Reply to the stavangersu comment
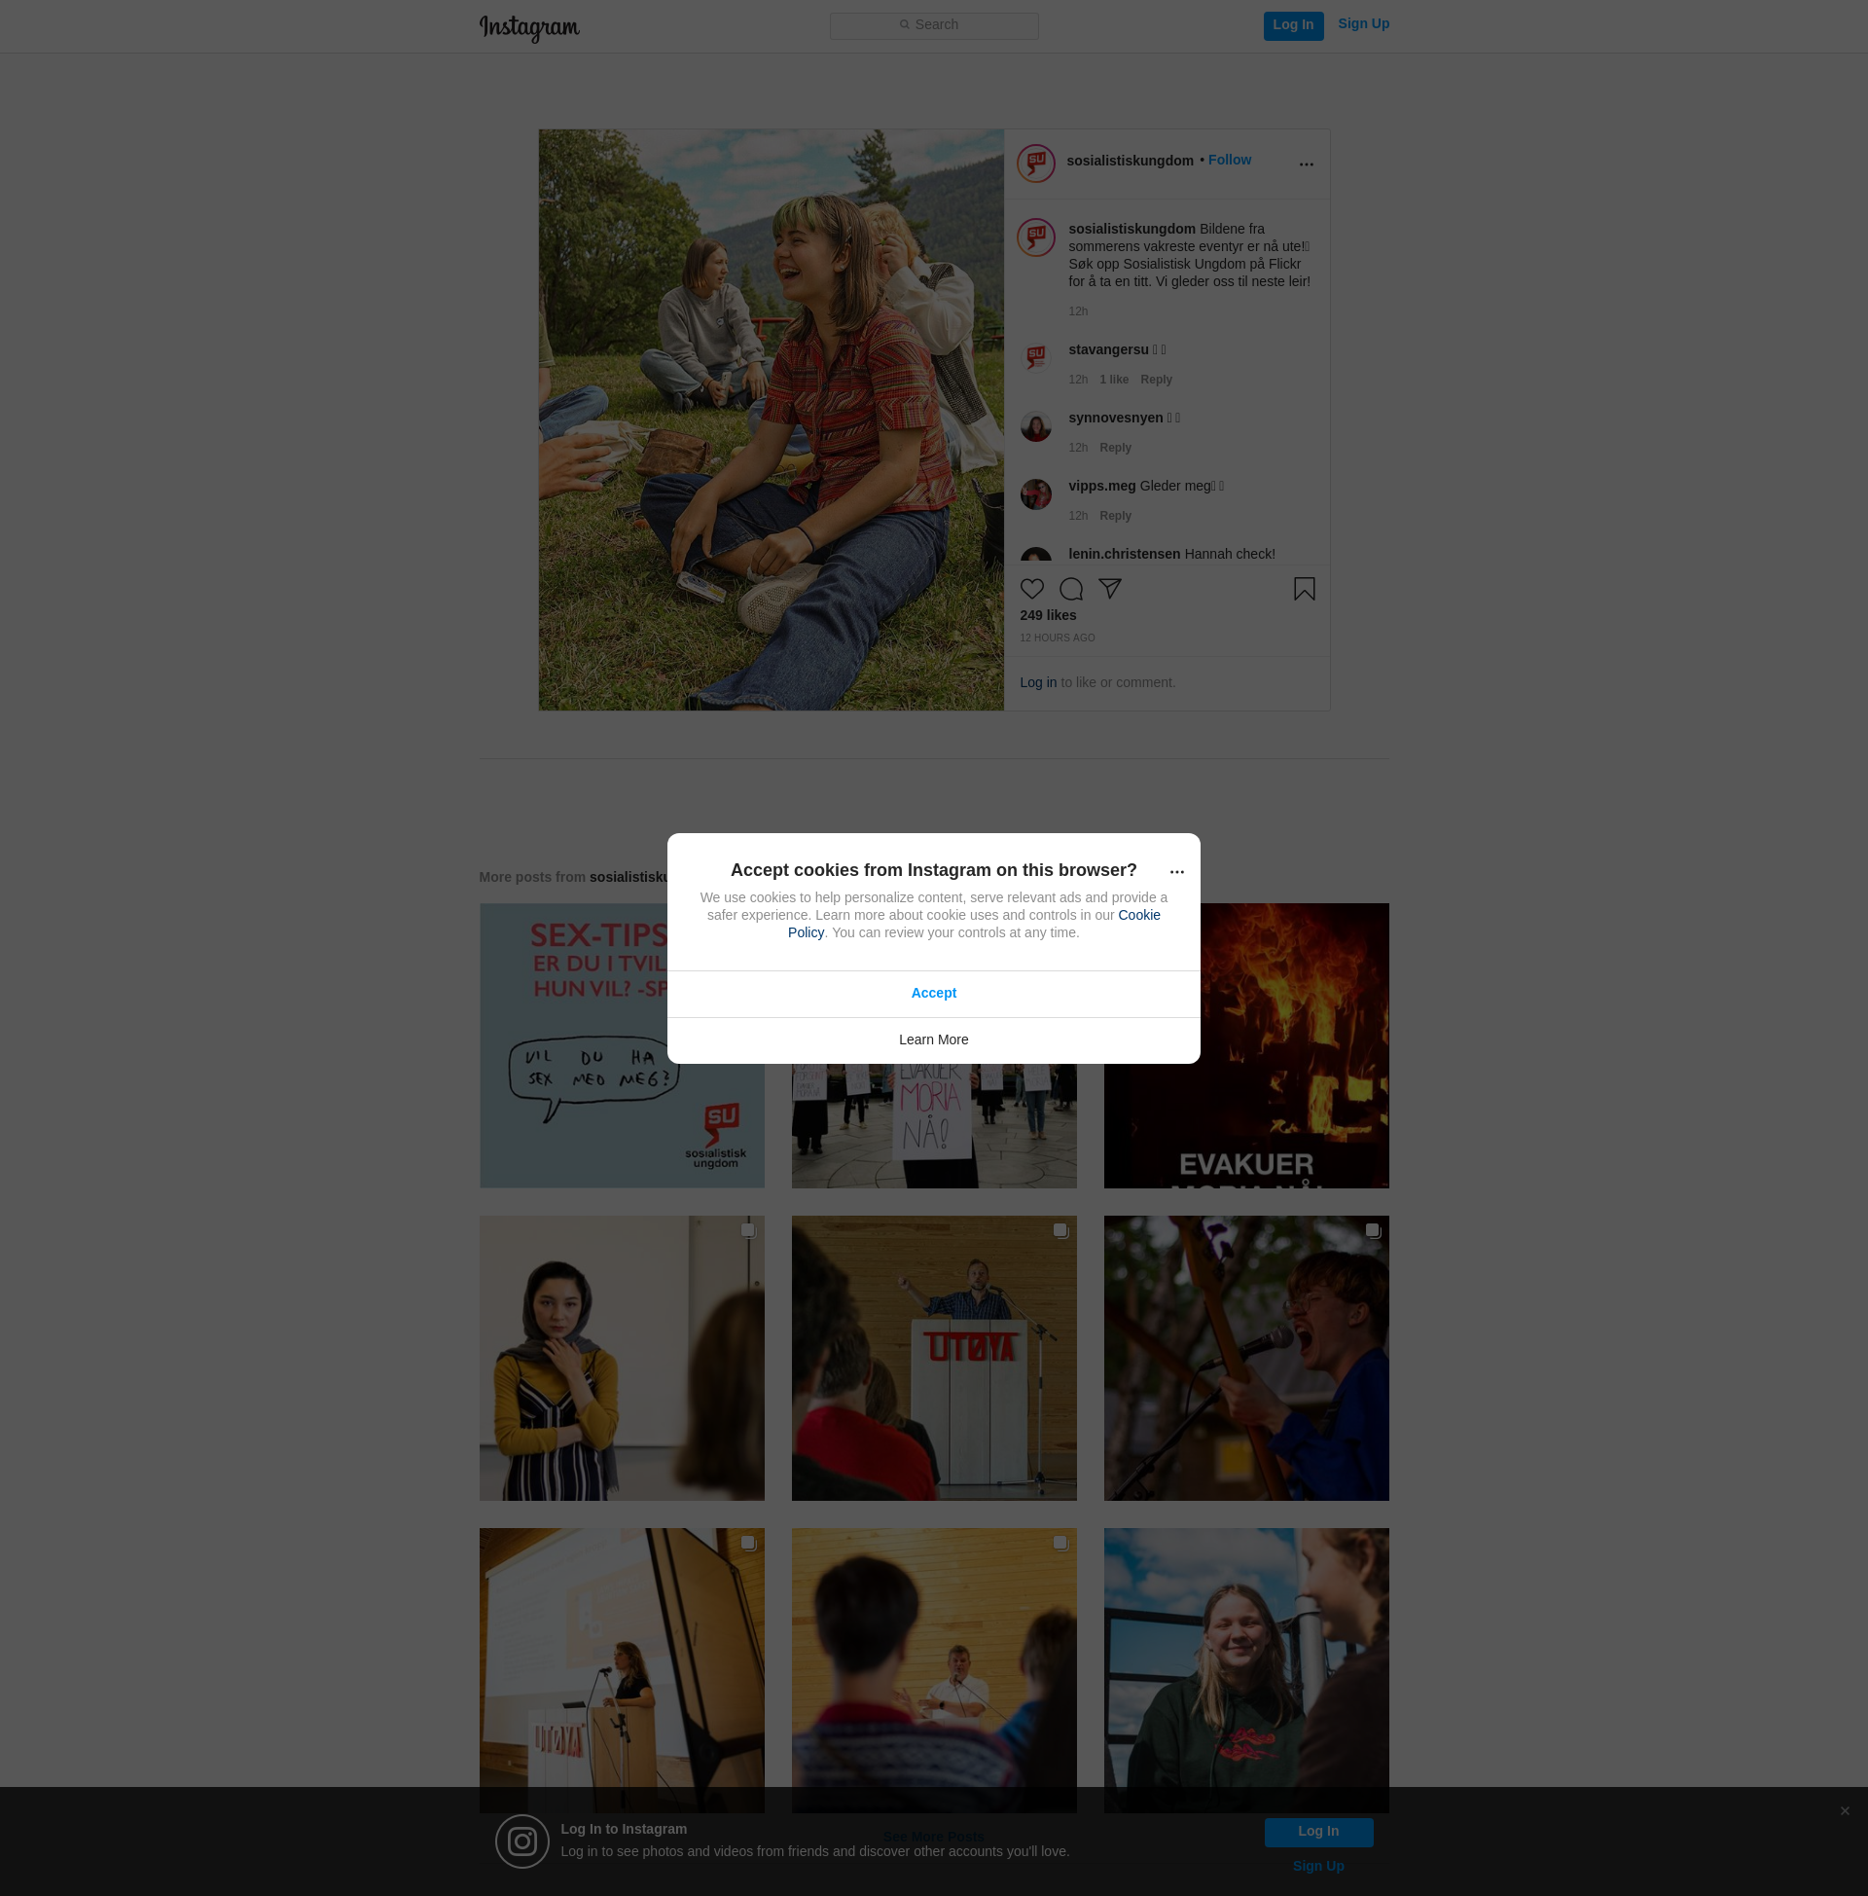 (x=1156, y=380)
